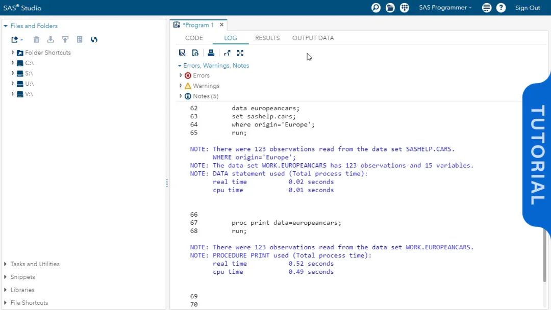
Task: Print the log using printer icon
Action: coord(211,53)
